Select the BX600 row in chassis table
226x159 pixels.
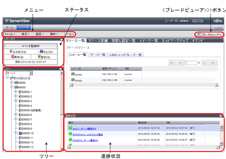point(143,74)
